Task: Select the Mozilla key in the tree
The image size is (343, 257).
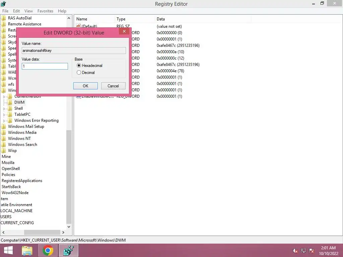Action: tap(8, 163)
